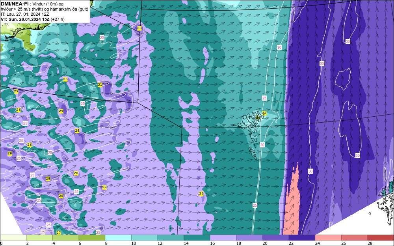Click the medium purple 18–20 m/s legend swatch
This screenshot has width=394, height=246.
point(249,238)
